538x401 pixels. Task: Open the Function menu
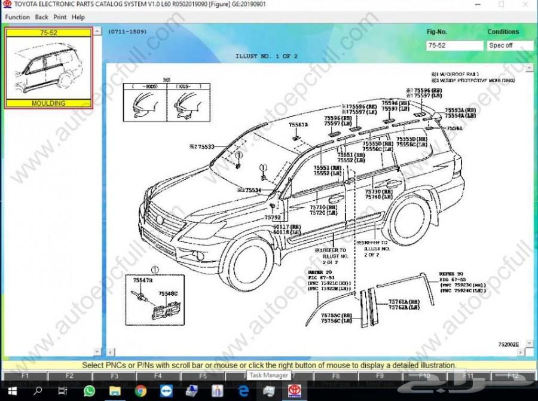coord(17,17)
